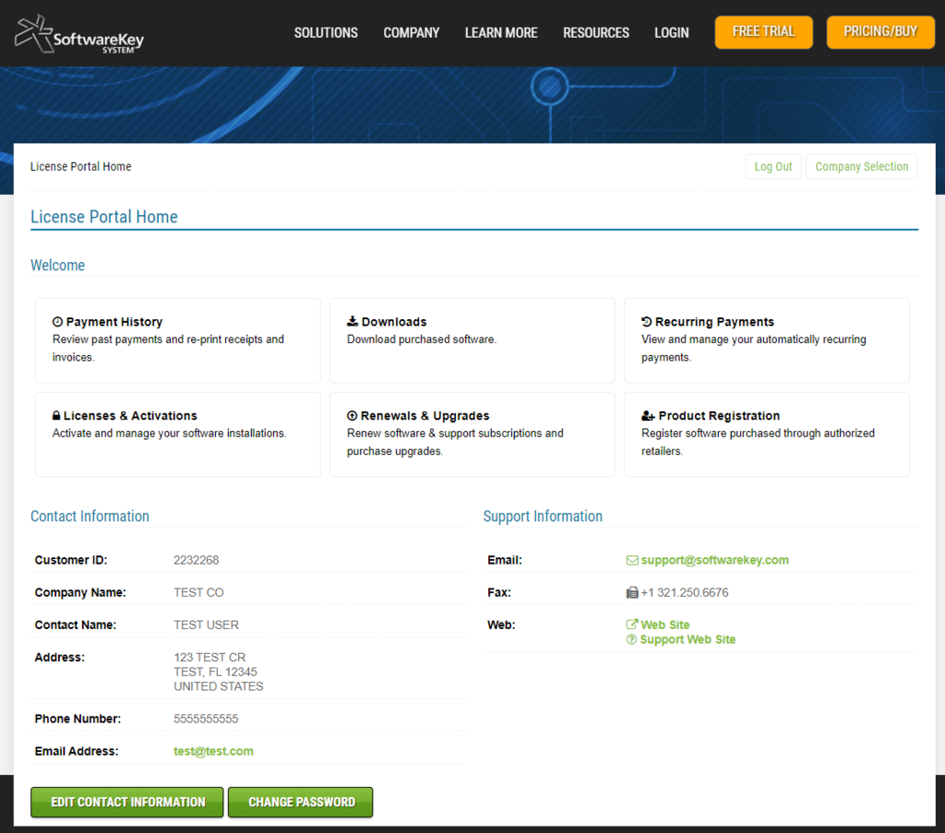This screenshot has height=833, width=945.
Task: Click the PRICING/BUY button
Action: click(x=879, y=31)
